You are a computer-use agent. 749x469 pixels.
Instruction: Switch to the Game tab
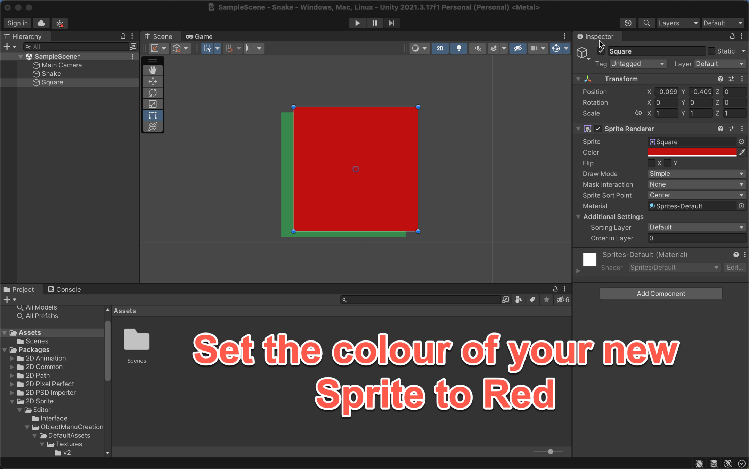pyautogui.click(x=200, y=36)
